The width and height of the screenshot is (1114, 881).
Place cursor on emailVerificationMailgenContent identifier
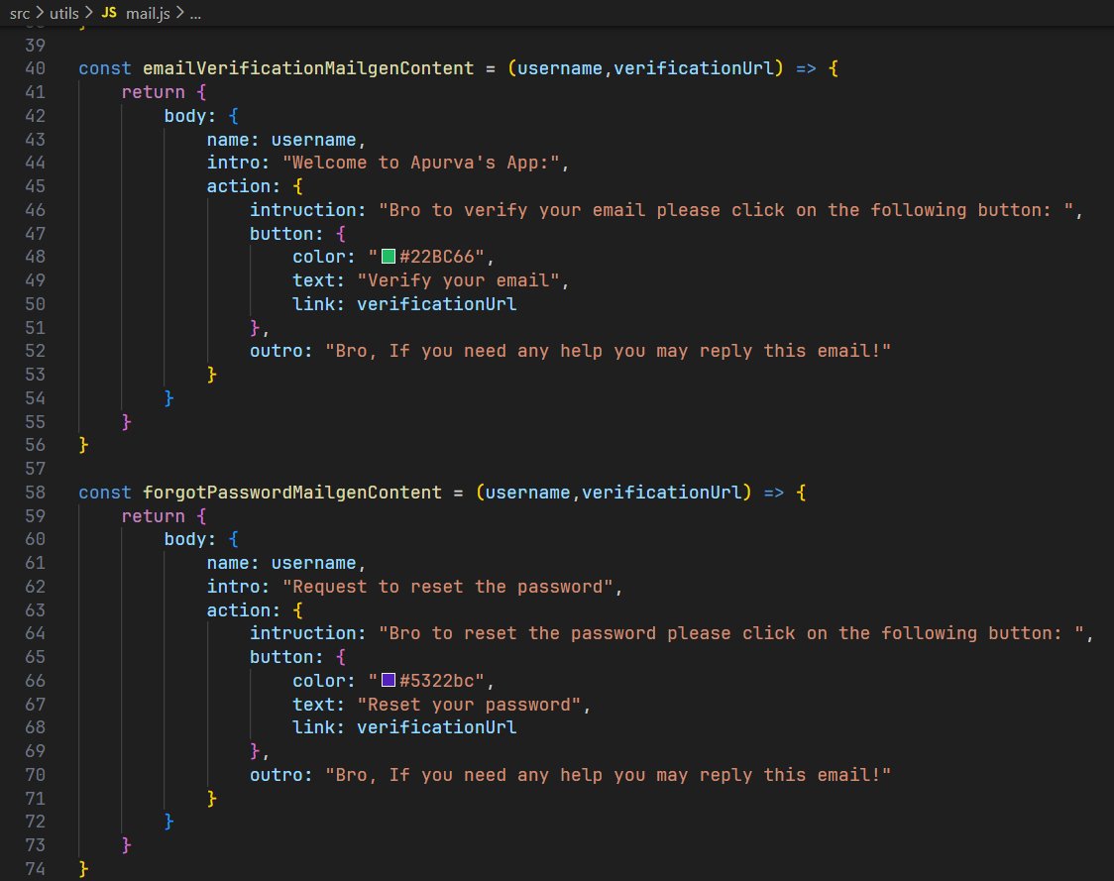(x=308, y=69)
